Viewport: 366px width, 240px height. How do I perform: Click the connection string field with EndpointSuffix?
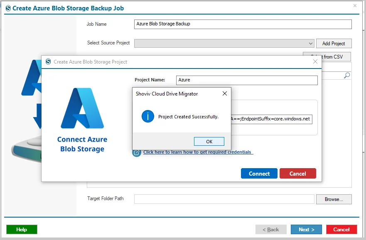tap(271, 119)
